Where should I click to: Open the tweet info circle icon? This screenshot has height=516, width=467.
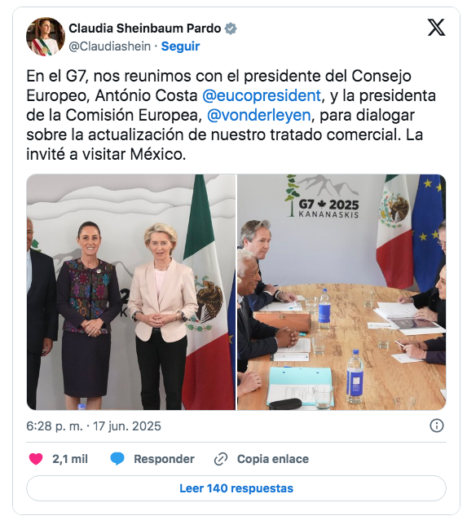click(x=437, y=426)
